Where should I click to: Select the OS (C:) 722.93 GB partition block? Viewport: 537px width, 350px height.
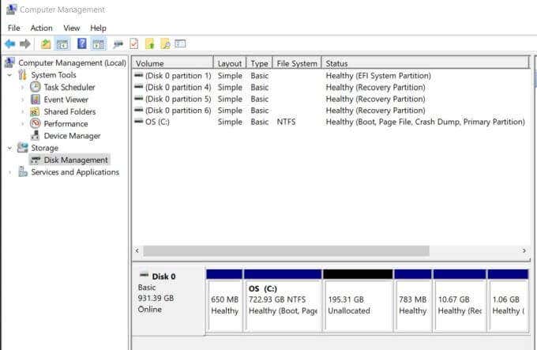pos(283,301)
